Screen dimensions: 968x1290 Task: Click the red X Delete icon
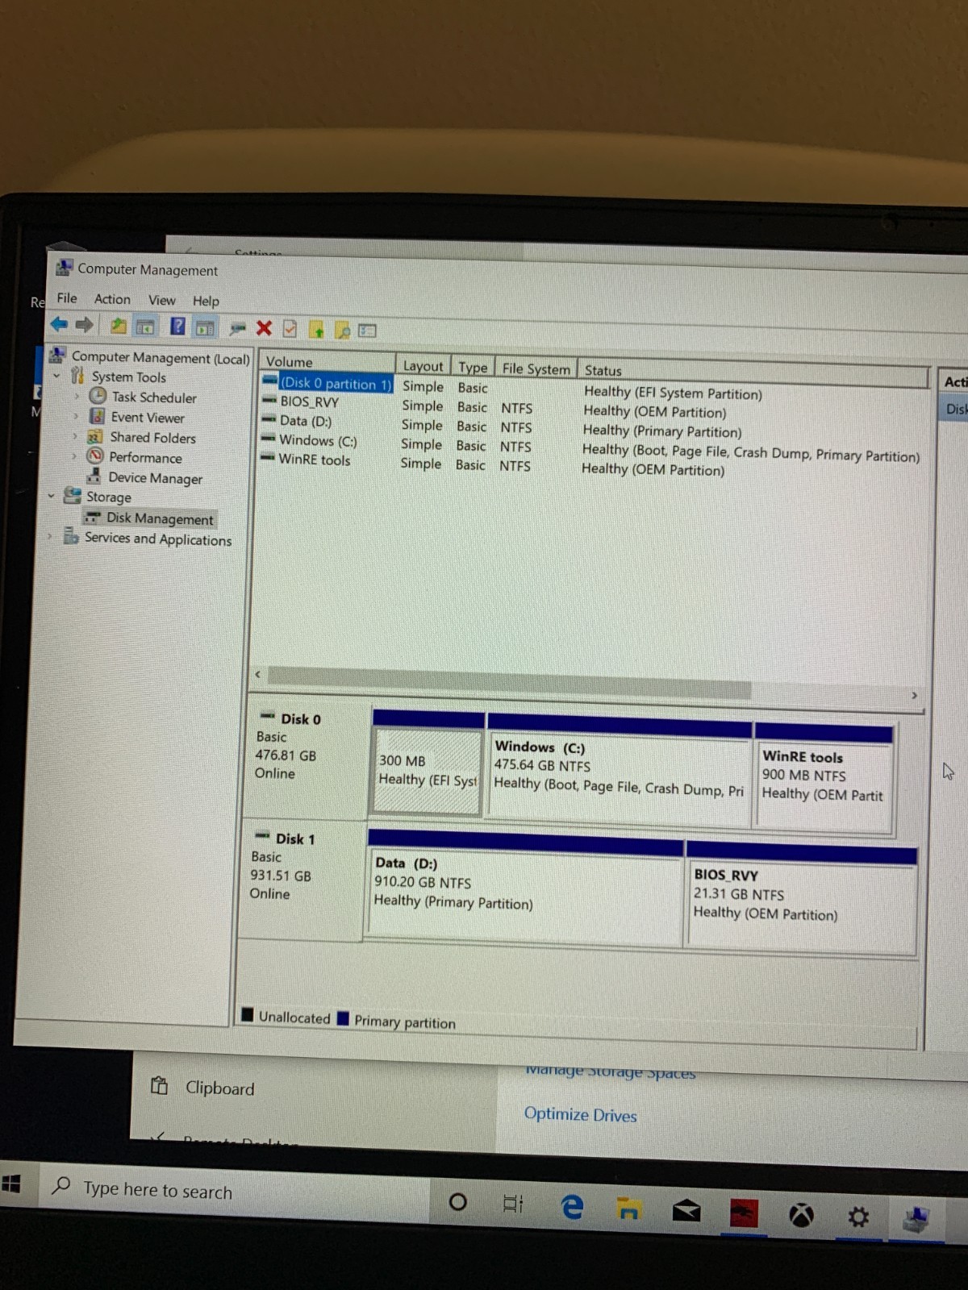tap(264, 328)
